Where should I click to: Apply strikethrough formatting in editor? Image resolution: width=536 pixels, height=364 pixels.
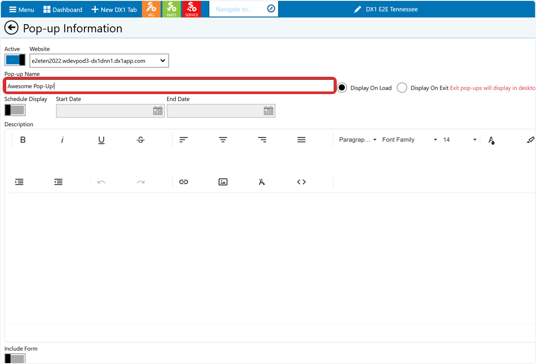141,140
